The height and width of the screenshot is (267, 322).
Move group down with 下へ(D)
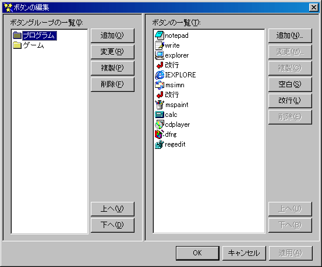(112, 225)
